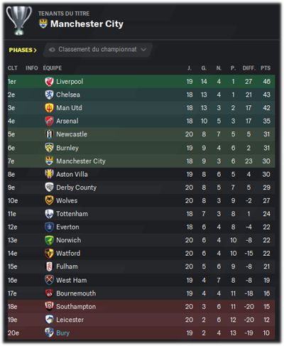Open Manchester City title holder link
Image resolution: width=284 pixels, height=346 pixels.
[87, 23]
